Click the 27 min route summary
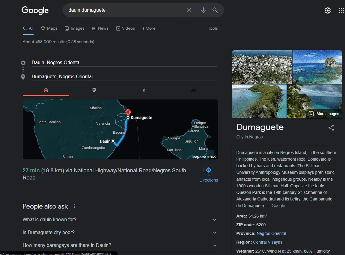Screen dimensions: 345x255 [104, 174]
